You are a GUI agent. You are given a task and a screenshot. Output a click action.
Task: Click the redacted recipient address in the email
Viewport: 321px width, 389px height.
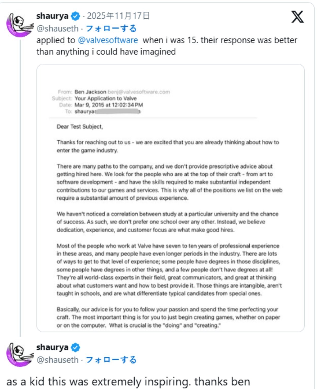pos(117,111)
